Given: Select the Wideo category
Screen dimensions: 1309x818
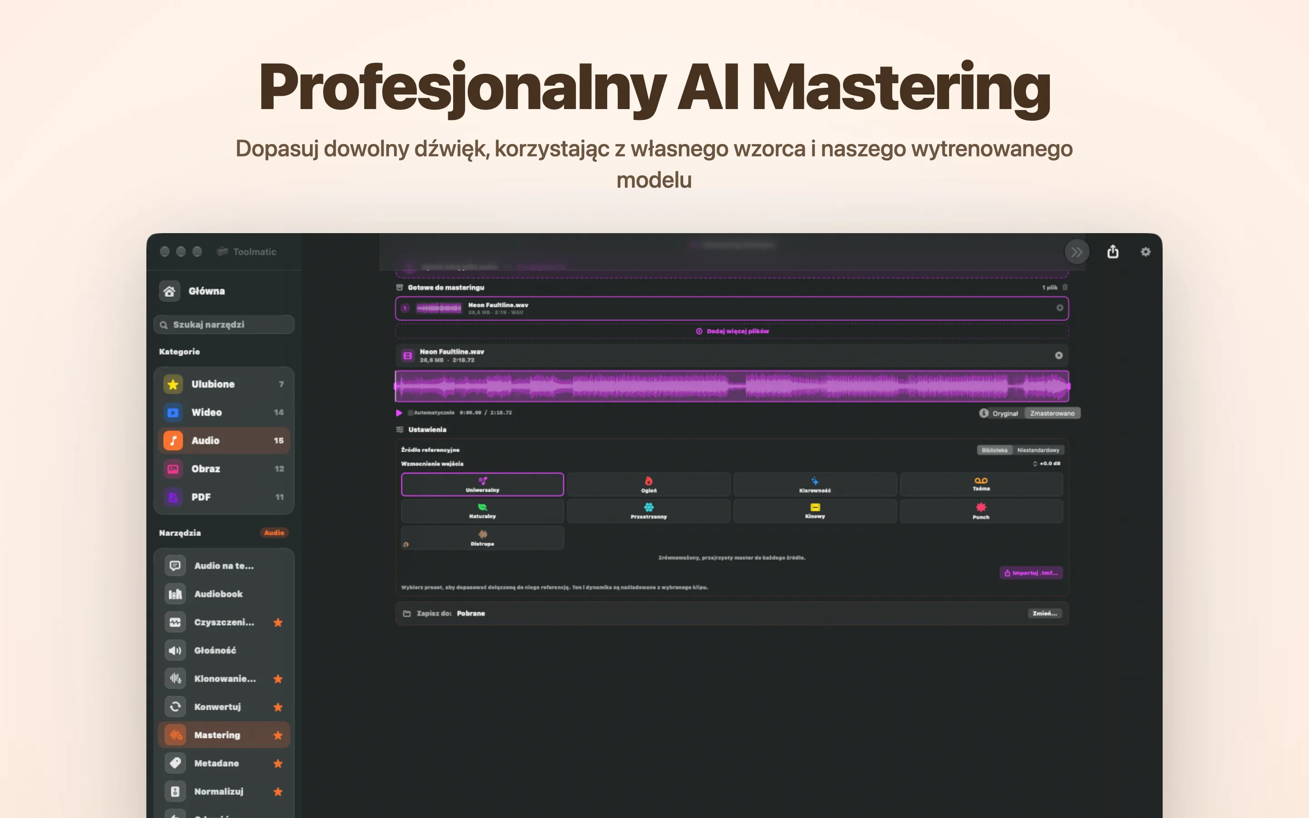Looking at the screenshot, I should [224, 412].
